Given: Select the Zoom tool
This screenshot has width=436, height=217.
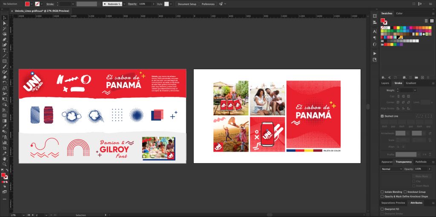Looking at the screenshot, I should 4,164.
